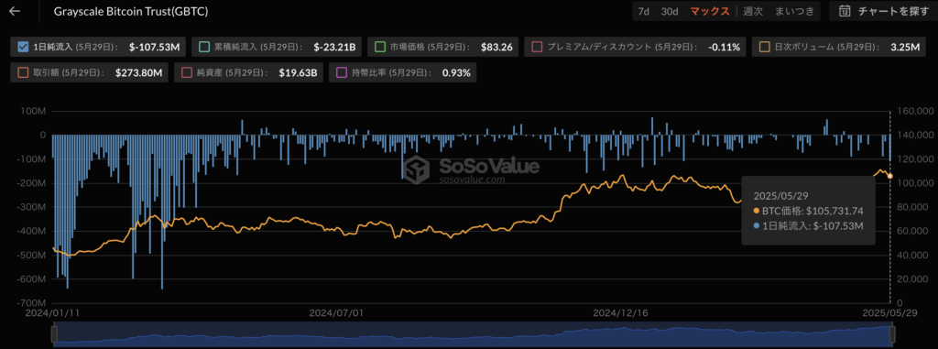Screen dimensions: 938x349
Task: Click the Grayscale Bitcoin Trust(GBTC) title
Action: (131, 11)
